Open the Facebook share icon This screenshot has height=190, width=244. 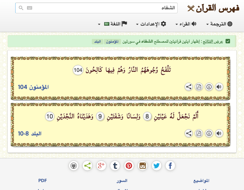[x=170, y=166]
